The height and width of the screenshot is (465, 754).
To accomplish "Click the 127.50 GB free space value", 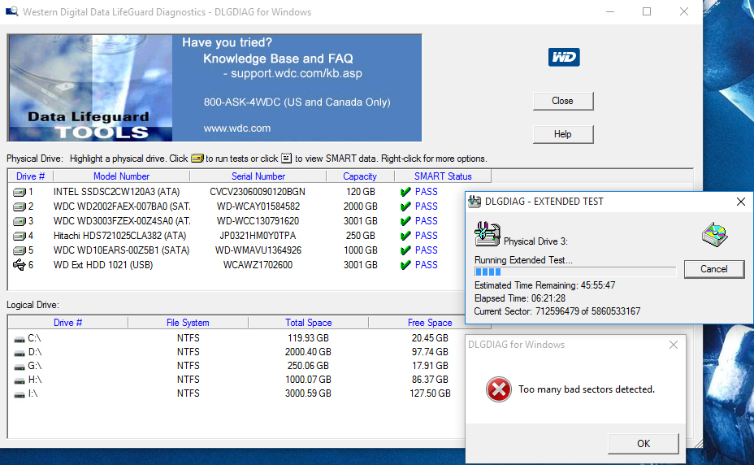I will (430, 393).
